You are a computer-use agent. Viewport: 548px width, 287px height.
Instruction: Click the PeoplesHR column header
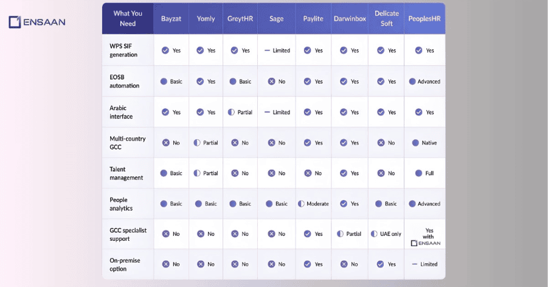[x=425, y=19]
